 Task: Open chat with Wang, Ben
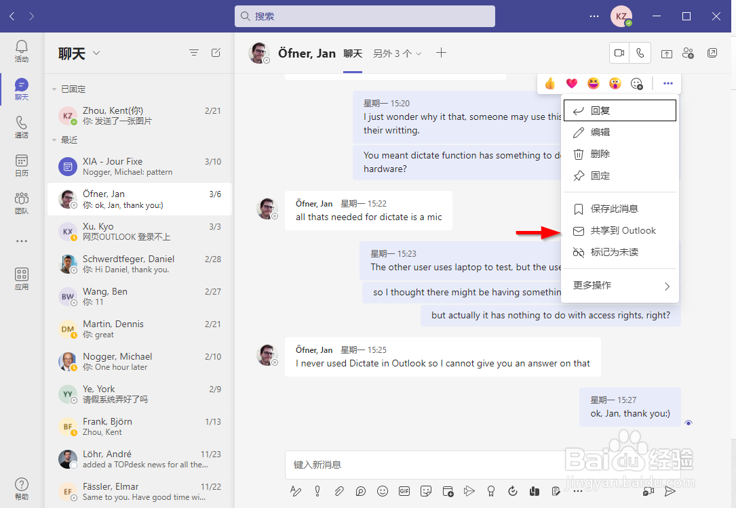(140, 297)
